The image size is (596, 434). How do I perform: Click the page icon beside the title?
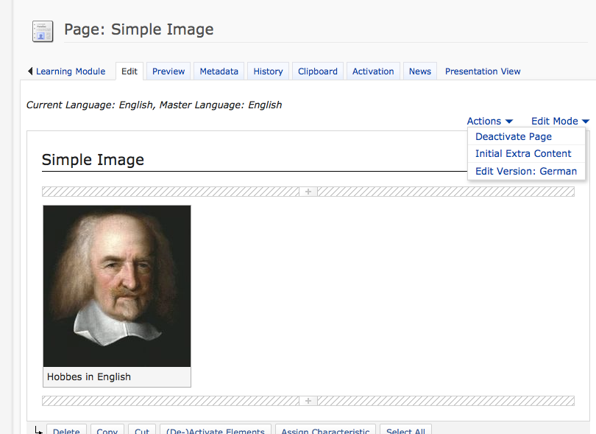tap(43, 31)
